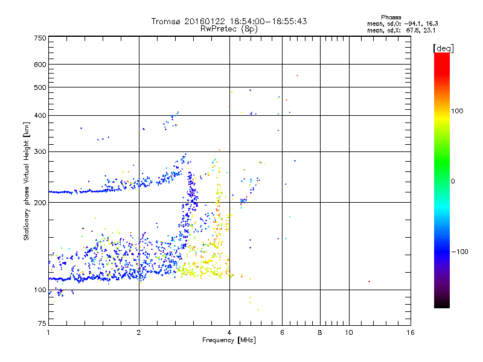Click the y-axis tick label '75'
Screen dimensions: 483x362
(42, 323)
